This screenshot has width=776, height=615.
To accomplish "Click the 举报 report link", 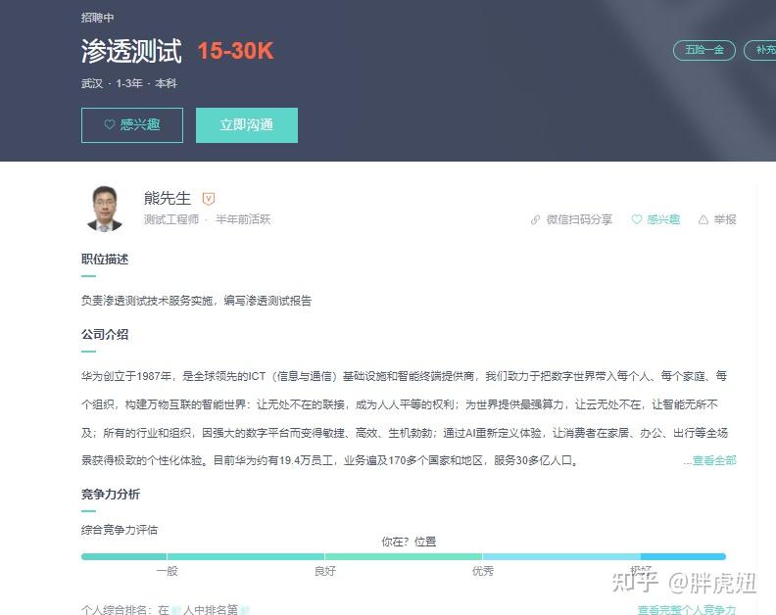I will tap(725, 219).
